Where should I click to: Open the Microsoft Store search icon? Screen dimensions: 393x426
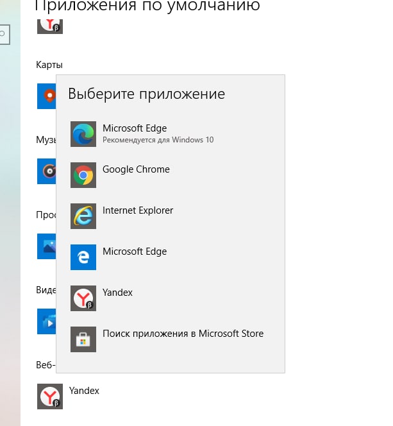point(83,339)
